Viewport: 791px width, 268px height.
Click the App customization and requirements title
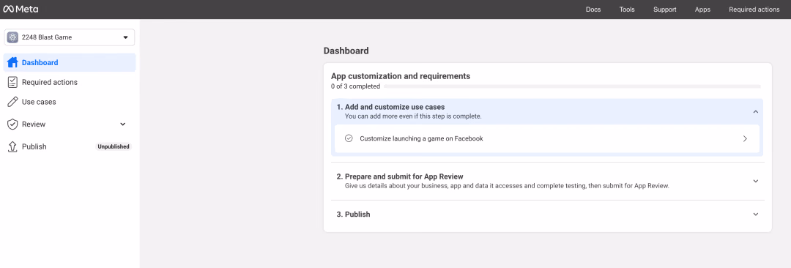pos(401,76)
